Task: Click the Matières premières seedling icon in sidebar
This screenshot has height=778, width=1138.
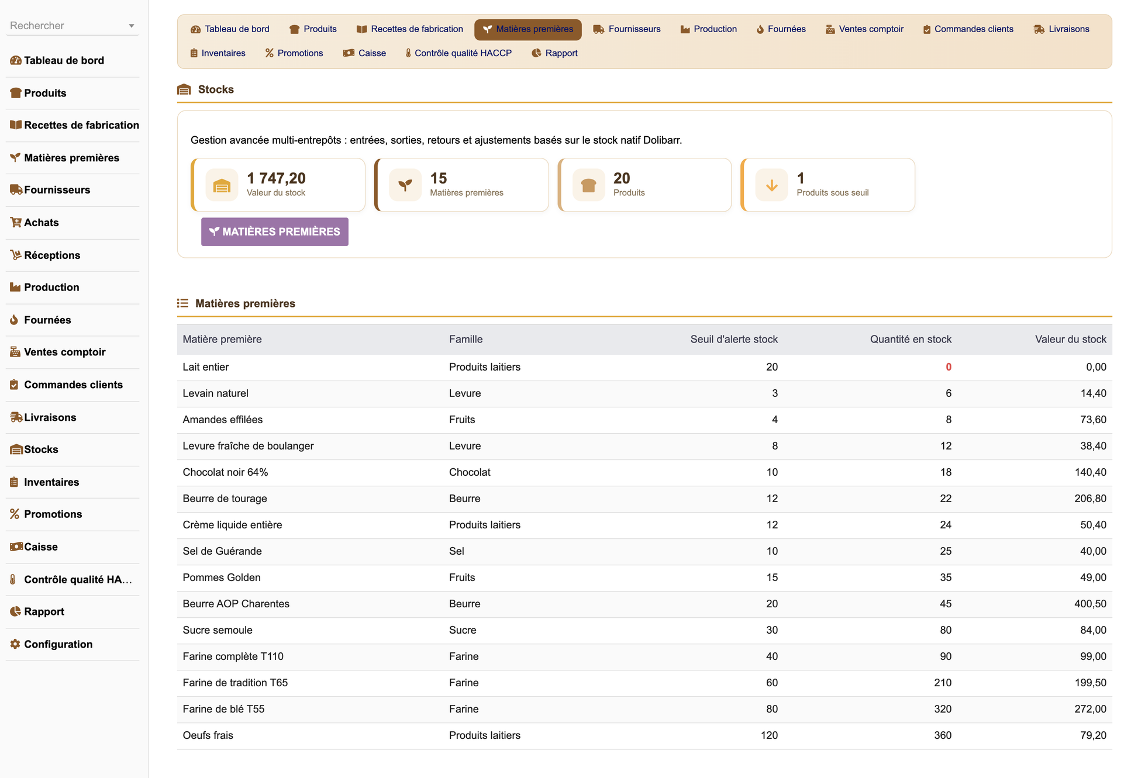Action: click(16, 158)
